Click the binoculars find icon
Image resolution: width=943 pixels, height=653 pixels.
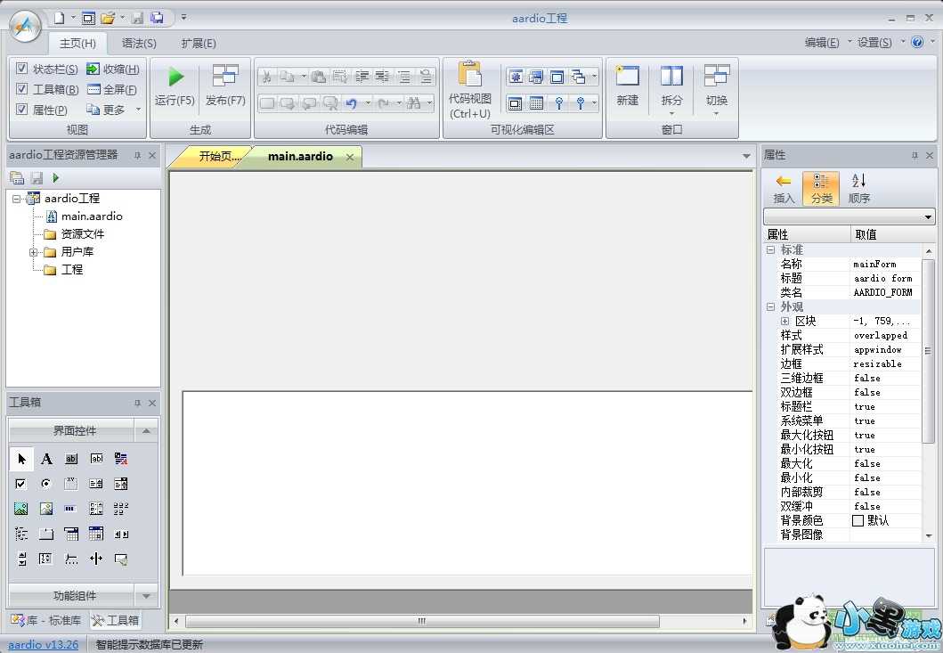pos(414,103)
